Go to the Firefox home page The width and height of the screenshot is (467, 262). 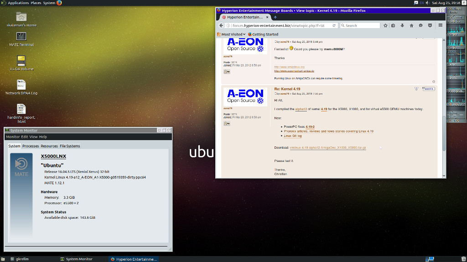coord(412,25)
